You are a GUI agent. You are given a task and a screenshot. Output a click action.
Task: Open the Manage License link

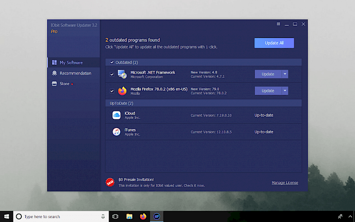[x=285, y=183]
